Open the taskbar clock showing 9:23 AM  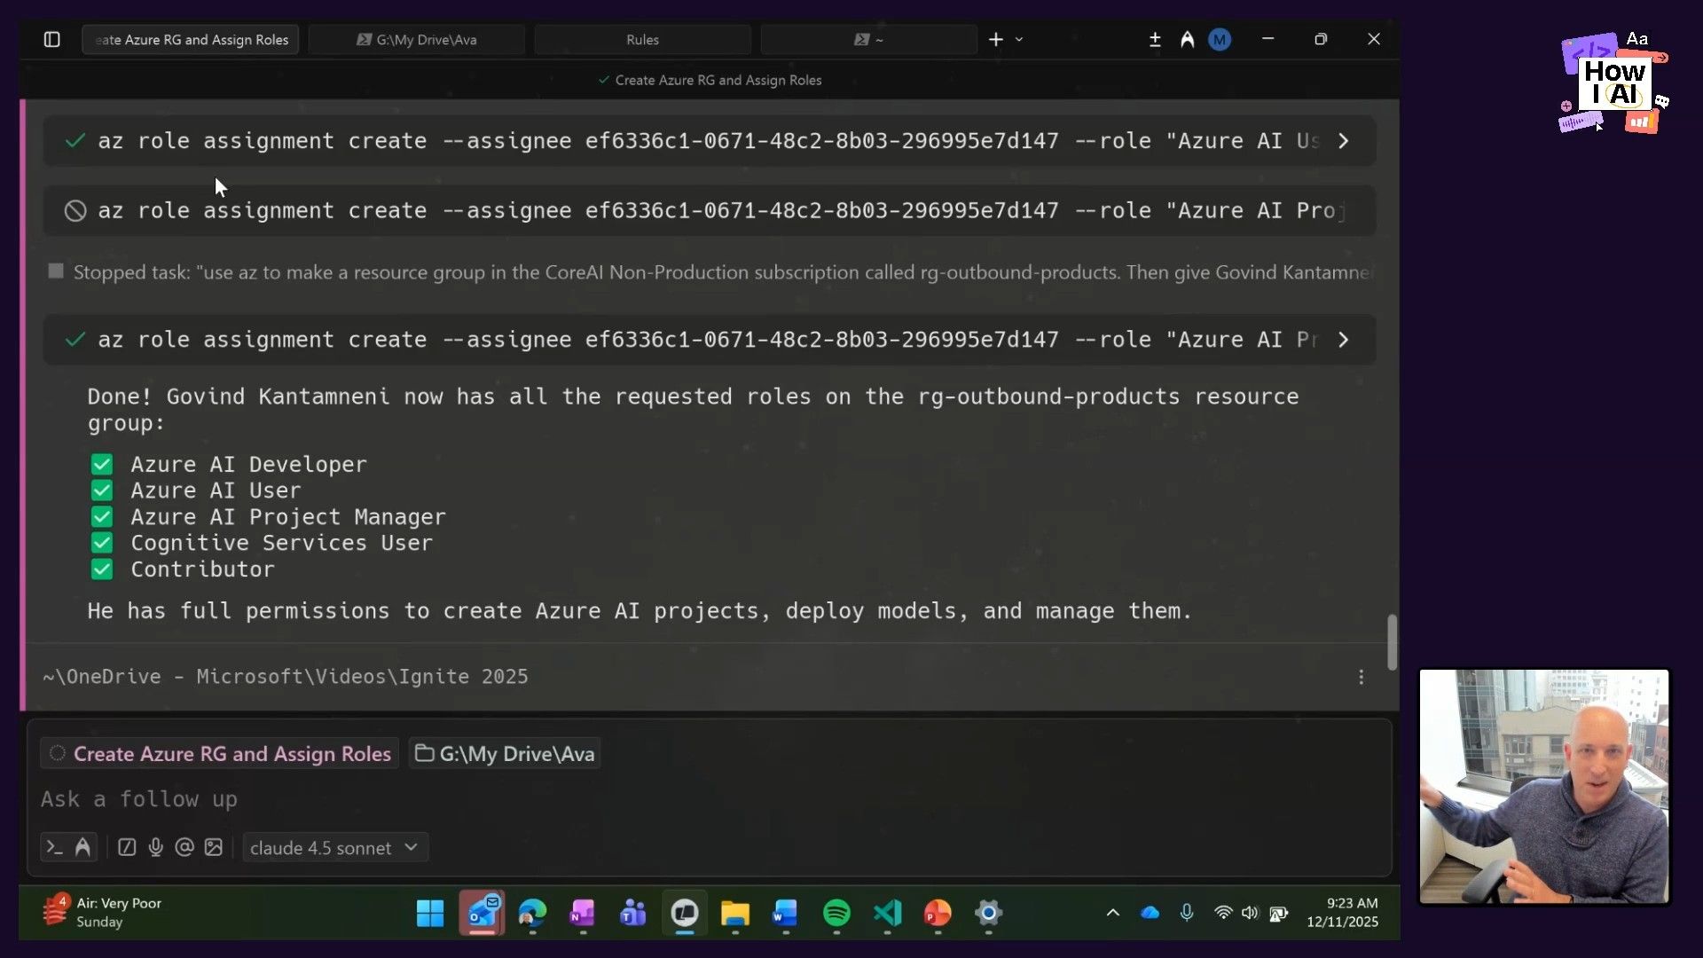coord(1343,913)
